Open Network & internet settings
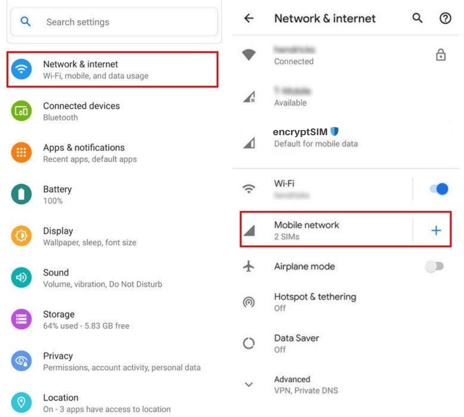Viewport: 464px width, 417px height. (x=112, y=69)
